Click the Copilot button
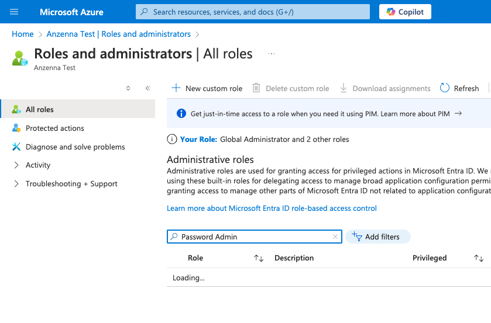Screen dimensions: 491x323 tap(405, 12)
